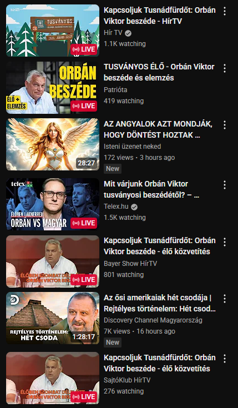Open options menu for Bayer Show HírTV video
The width and height of the screenshot is (238, 408).
pyautogui.click(x=225, y=242)
